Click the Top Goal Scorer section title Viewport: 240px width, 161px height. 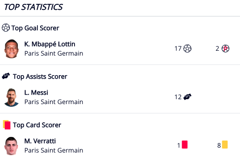click(35, 28)
